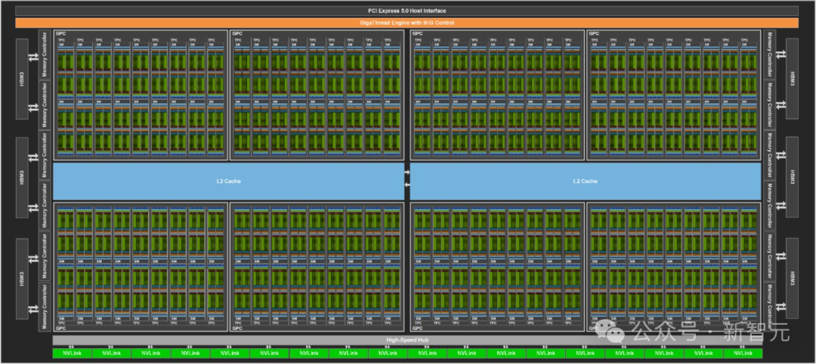Select the top-left HBM3 memory block
The image size is (816, 364).
click(x=22, y=79)
